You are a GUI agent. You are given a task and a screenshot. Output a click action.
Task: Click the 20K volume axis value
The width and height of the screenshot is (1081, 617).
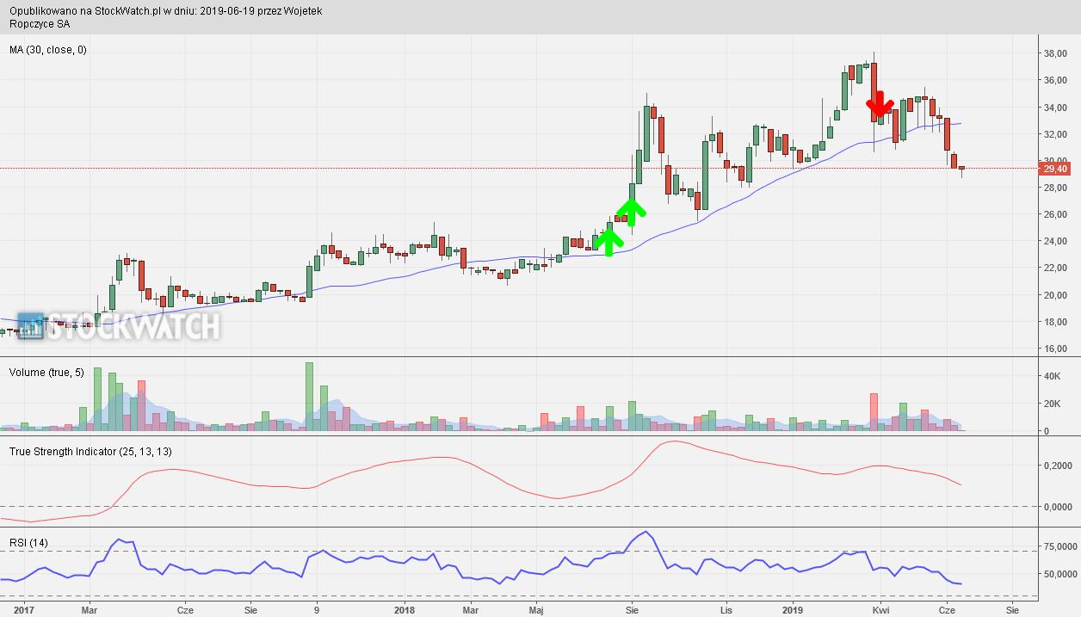coord(1051,404)
